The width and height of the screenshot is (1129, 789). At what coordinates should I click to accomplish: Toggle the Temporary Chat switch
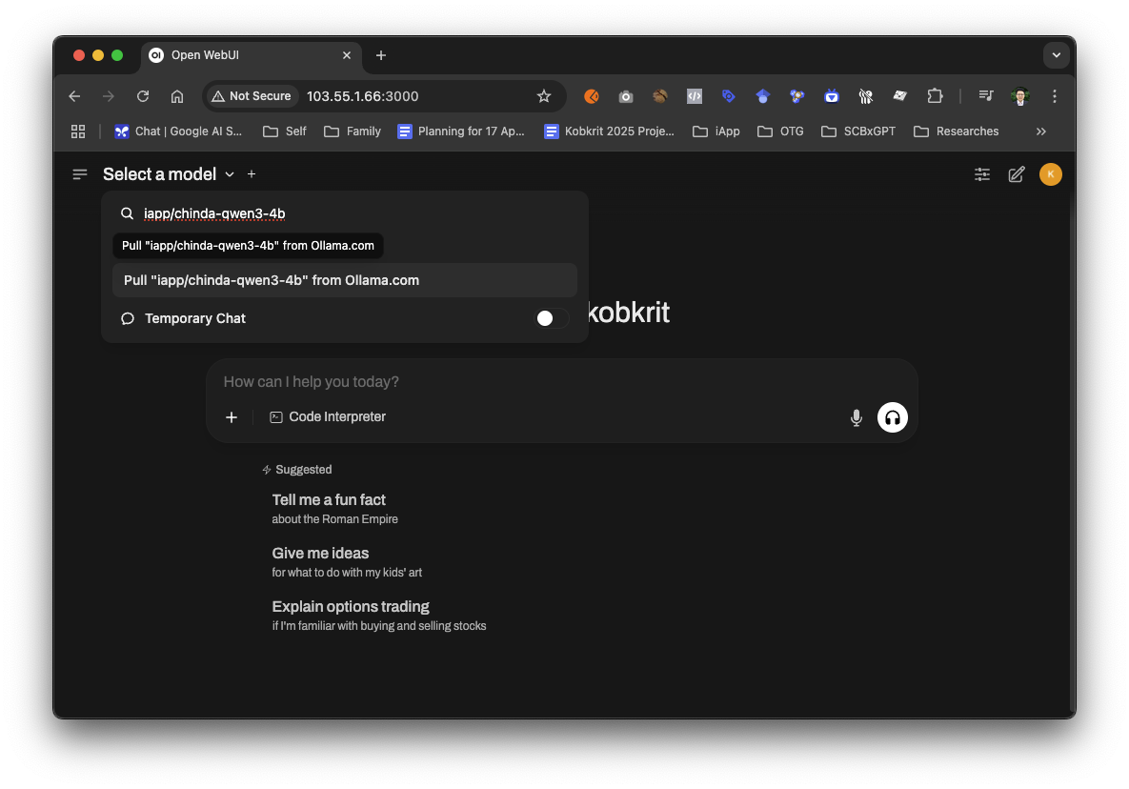click(x=552, y=318)
